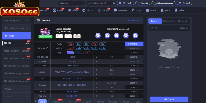Open the Thu lại dropdown
Image resolution: width=206 pixels, height=103 pixels.
pos(134,21)
